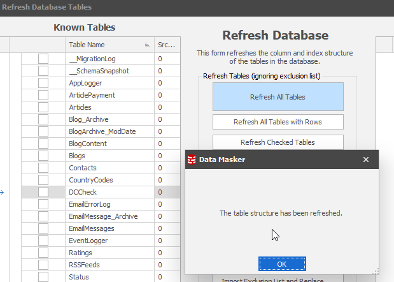The height and width of the screenshot is (282, 394).
Task: Toggle the RSSFeeds row checkbox
Action: (43, 265)
